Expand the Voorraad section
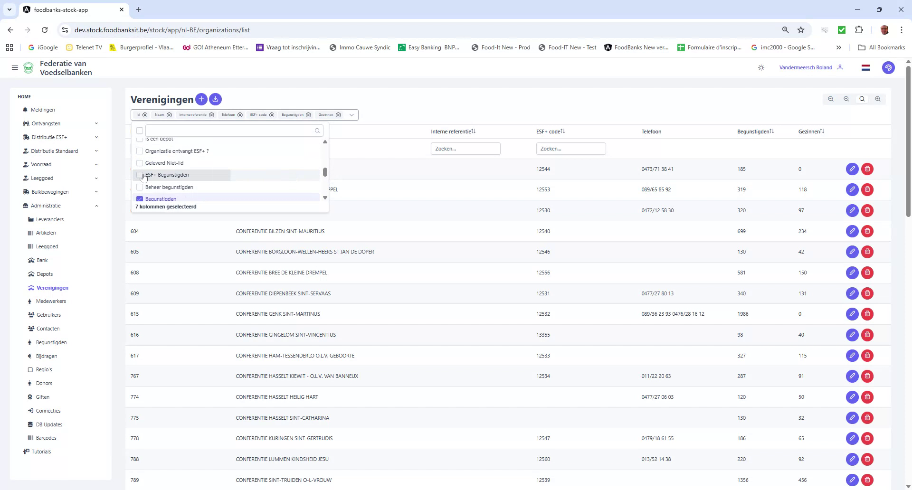Viewport: 912px width, 490px height. click(97, 164)
